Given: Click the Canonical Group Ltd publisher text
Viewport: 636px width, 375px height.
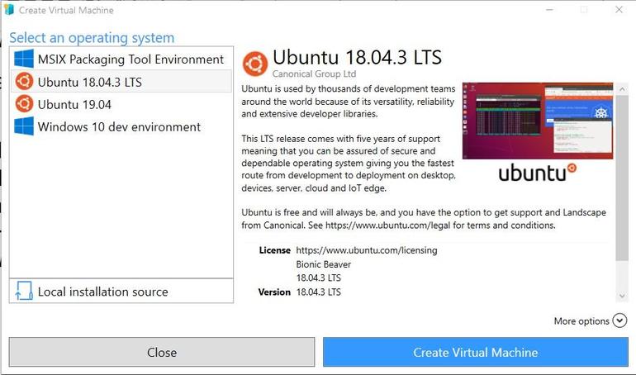Looking at the screenshot, I should 314,74.
